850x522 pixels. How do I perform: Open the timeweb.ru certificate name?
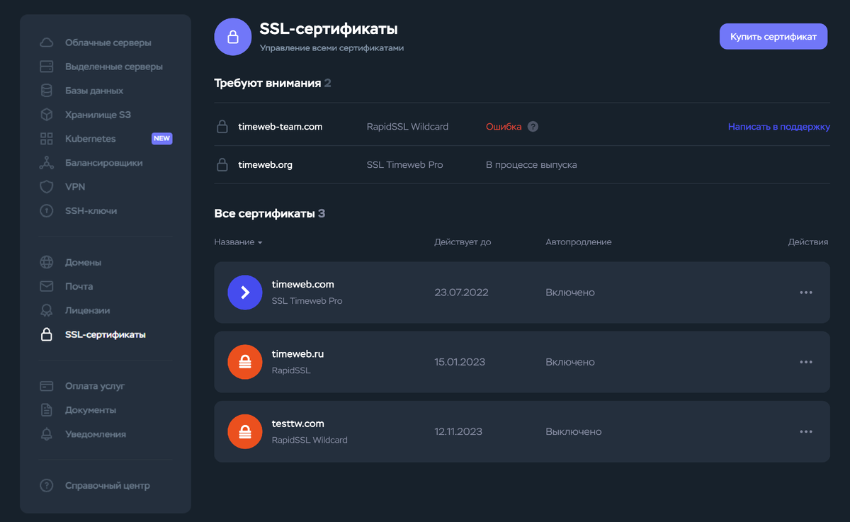pyautogui.click(x=297, y=353)
